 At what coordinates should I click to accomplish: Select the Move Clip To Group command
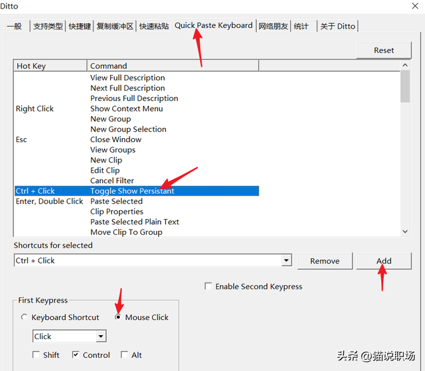(126, 232)
